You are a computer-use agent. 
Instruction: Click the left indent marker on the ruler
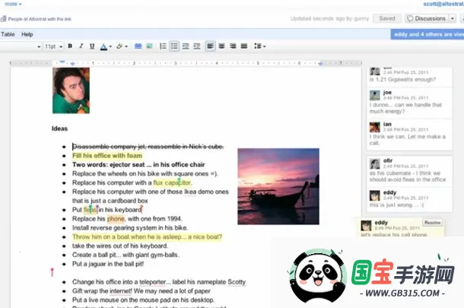[x=72, y=63]
